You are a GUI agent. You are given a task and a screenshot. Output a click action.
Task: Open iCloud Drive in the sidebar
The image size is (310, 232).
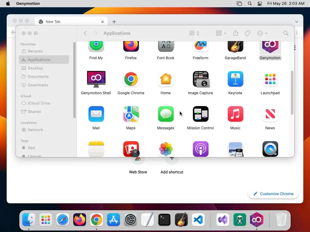click(44, 103)
